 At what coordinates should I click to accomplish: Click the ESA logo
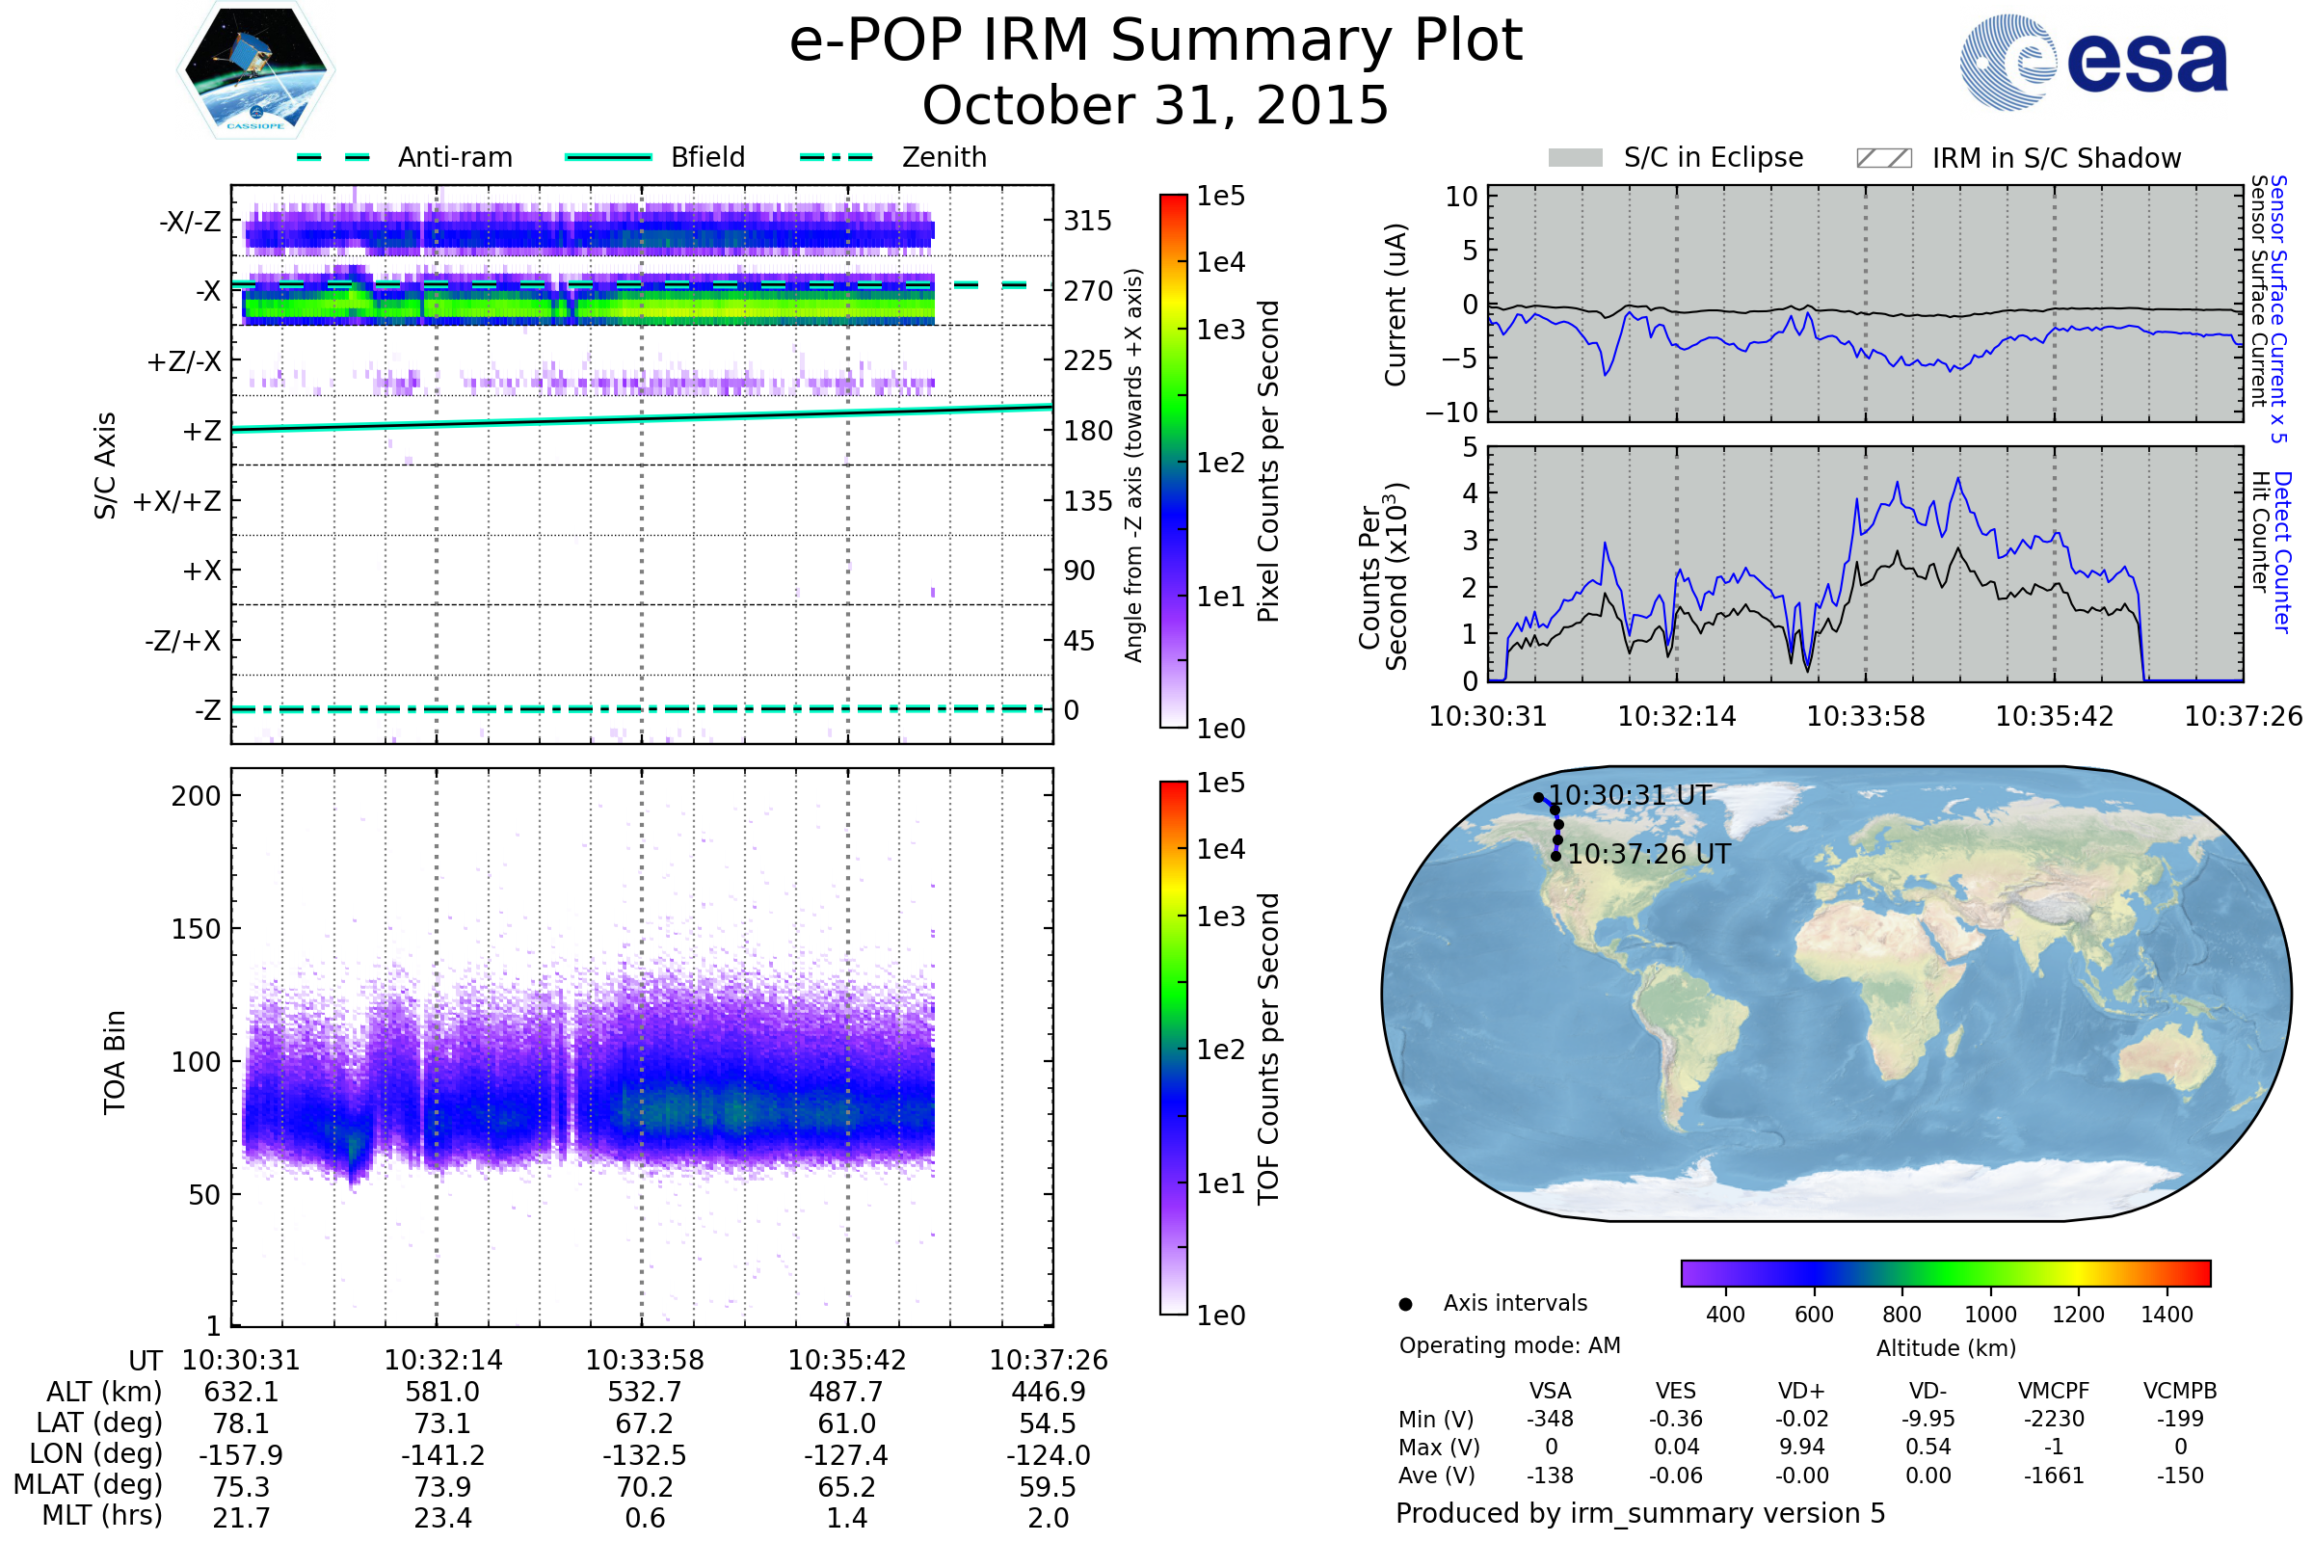point(2092,61)
